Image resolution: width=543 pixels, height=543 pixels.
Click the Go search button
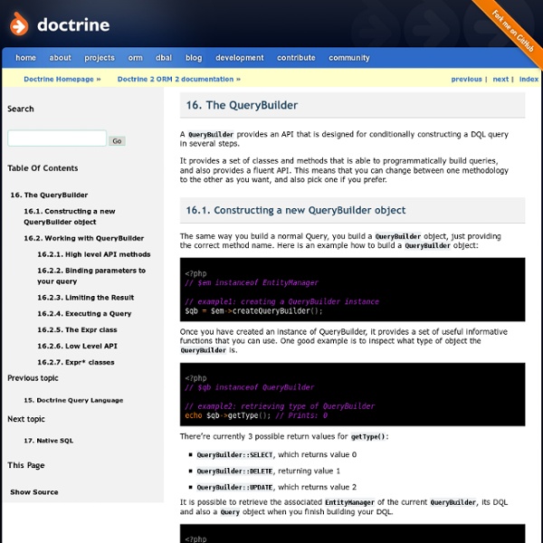pyautogui.click(x=117, y=141)
